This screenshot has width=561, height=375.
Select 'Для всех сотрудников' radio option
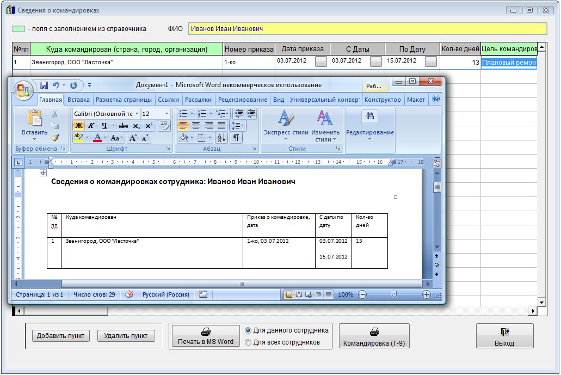[248, 342]
